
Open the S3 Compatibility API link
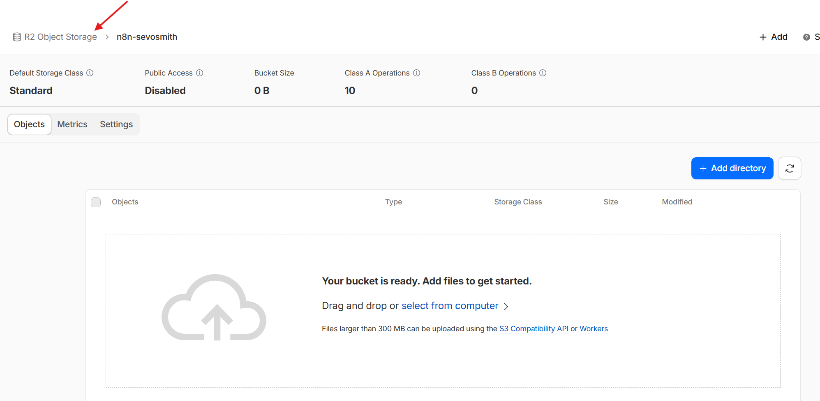(534, 329)
